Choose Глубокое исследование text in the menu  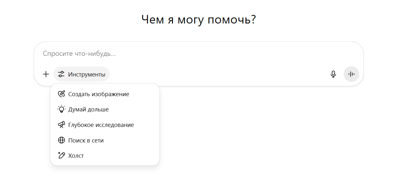pos(101,125)
